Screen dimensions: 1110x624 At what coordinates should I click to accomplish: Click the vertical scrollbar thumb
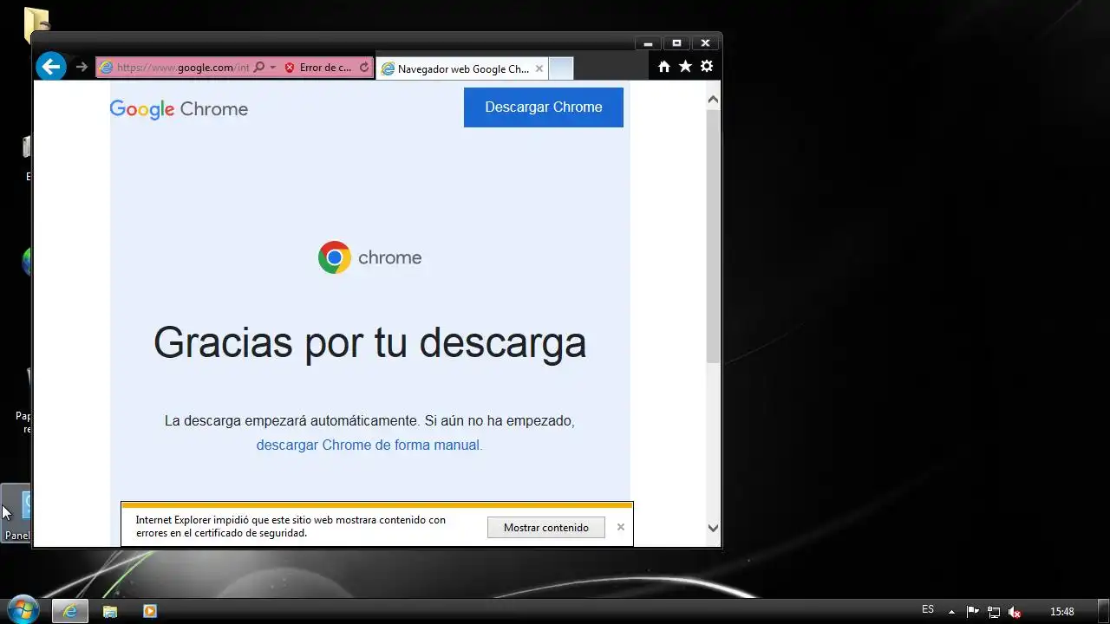tap(713, 236)
